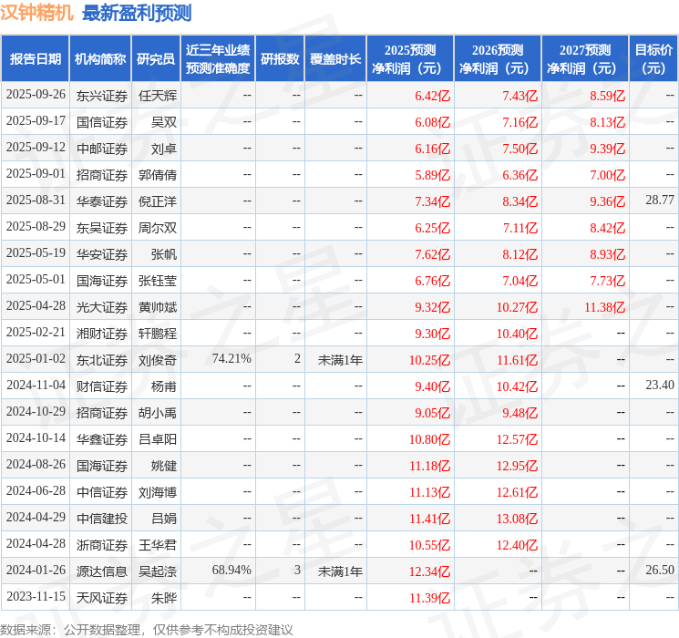Screen dimensions: 679x638
Task: Click analyst name 刘俊奇
Action: 158,360
